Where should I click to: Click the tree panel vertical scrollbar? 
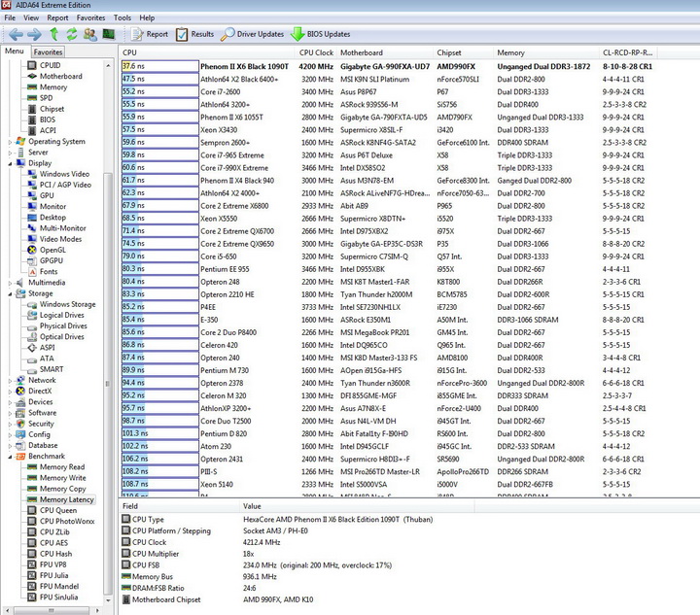[108, 384]
